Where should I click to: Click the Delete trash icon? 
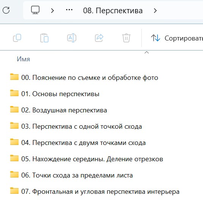pyautogui.click(x=126, y=38)
